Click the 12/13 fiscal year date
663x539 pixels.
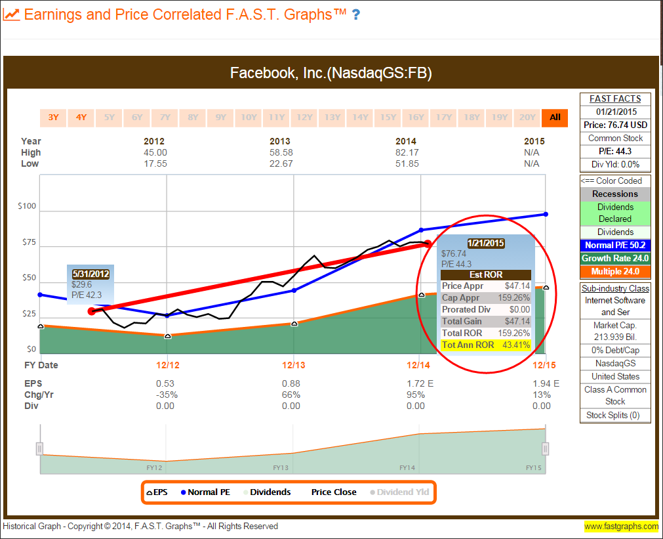(293, 365)
